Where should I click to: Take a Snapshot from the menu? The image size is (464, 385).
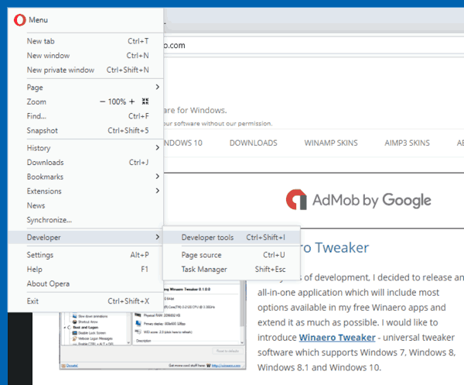[43, 130]
